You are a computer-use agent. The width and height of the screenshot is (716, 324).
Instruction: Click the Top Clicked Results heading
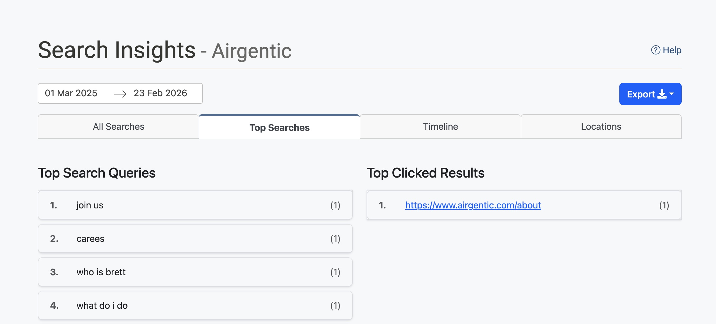click(426, 173)
